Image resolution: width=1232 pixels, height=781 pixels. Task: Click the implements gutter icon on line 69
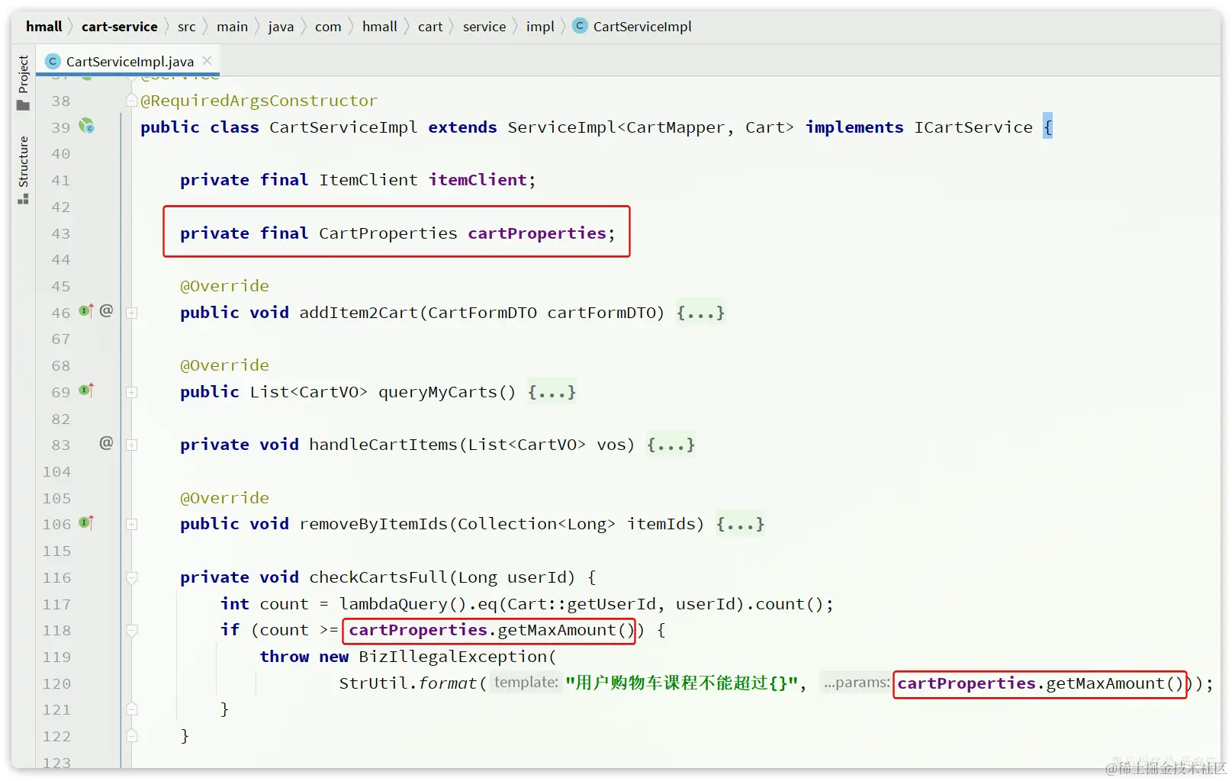[86, 390]
